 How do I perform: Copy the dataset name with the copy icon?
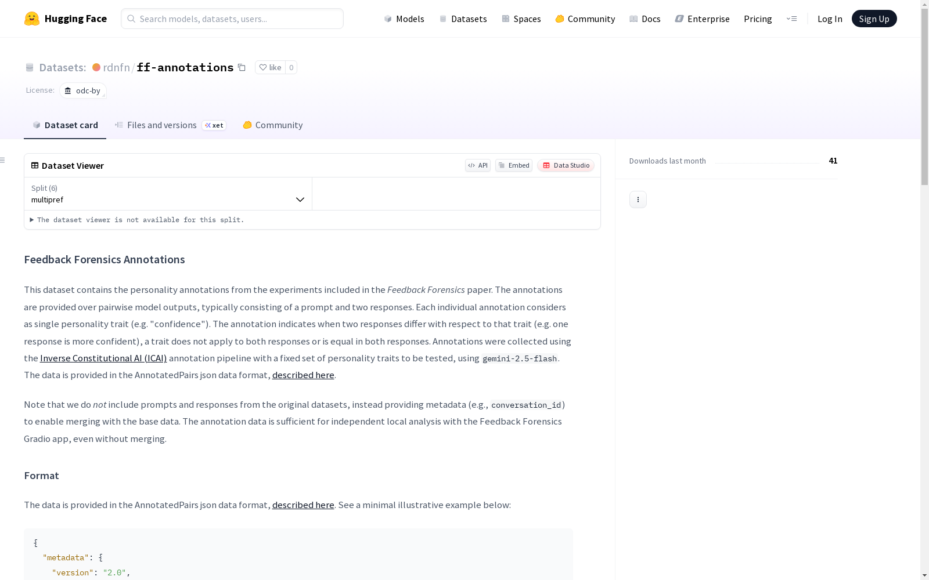(x=242, y=67)
